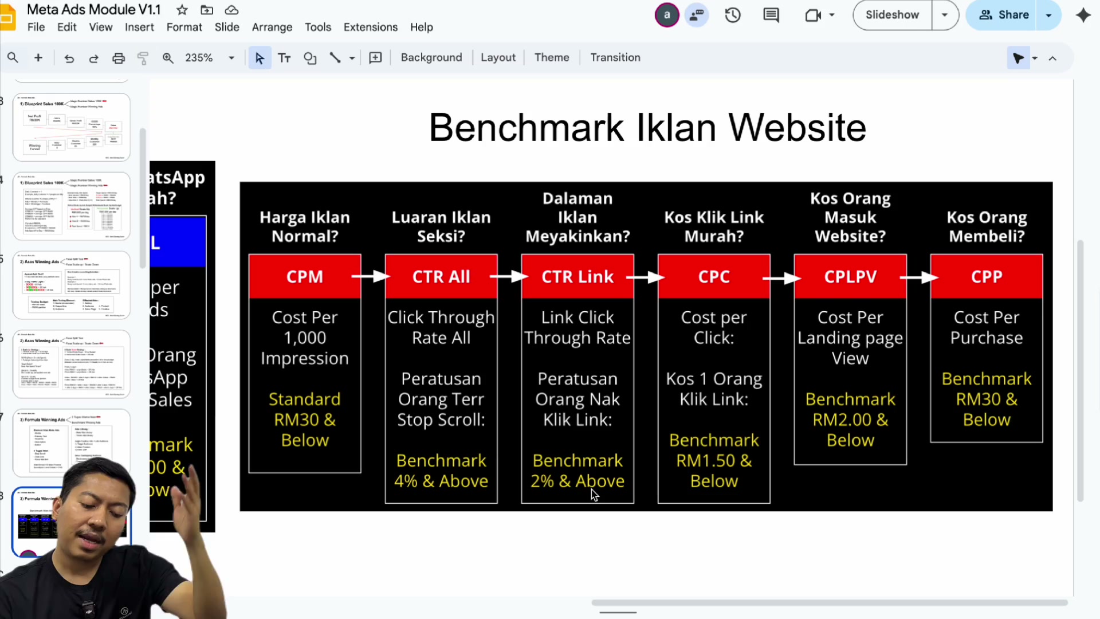Image resolution: width=1100 pixels, height=619 pixels.
Task: Click the zoom magnifier tool
Action: coord(168,58)
